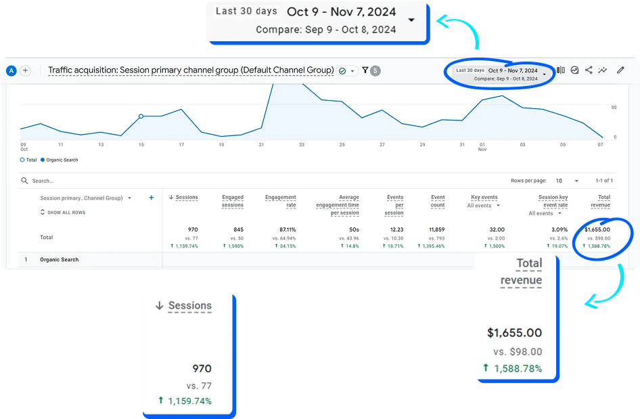The height and width of the screenshot is (419, 640).
Task: Sort the table by Sessions column
Action: click(183, 198)
